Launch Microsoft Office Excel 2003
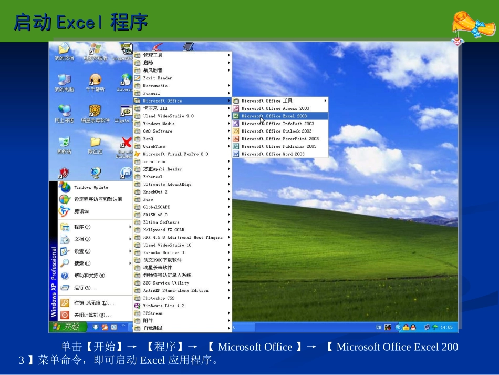The height and width of the screenshot is (375, 499). tap(280, 116)
